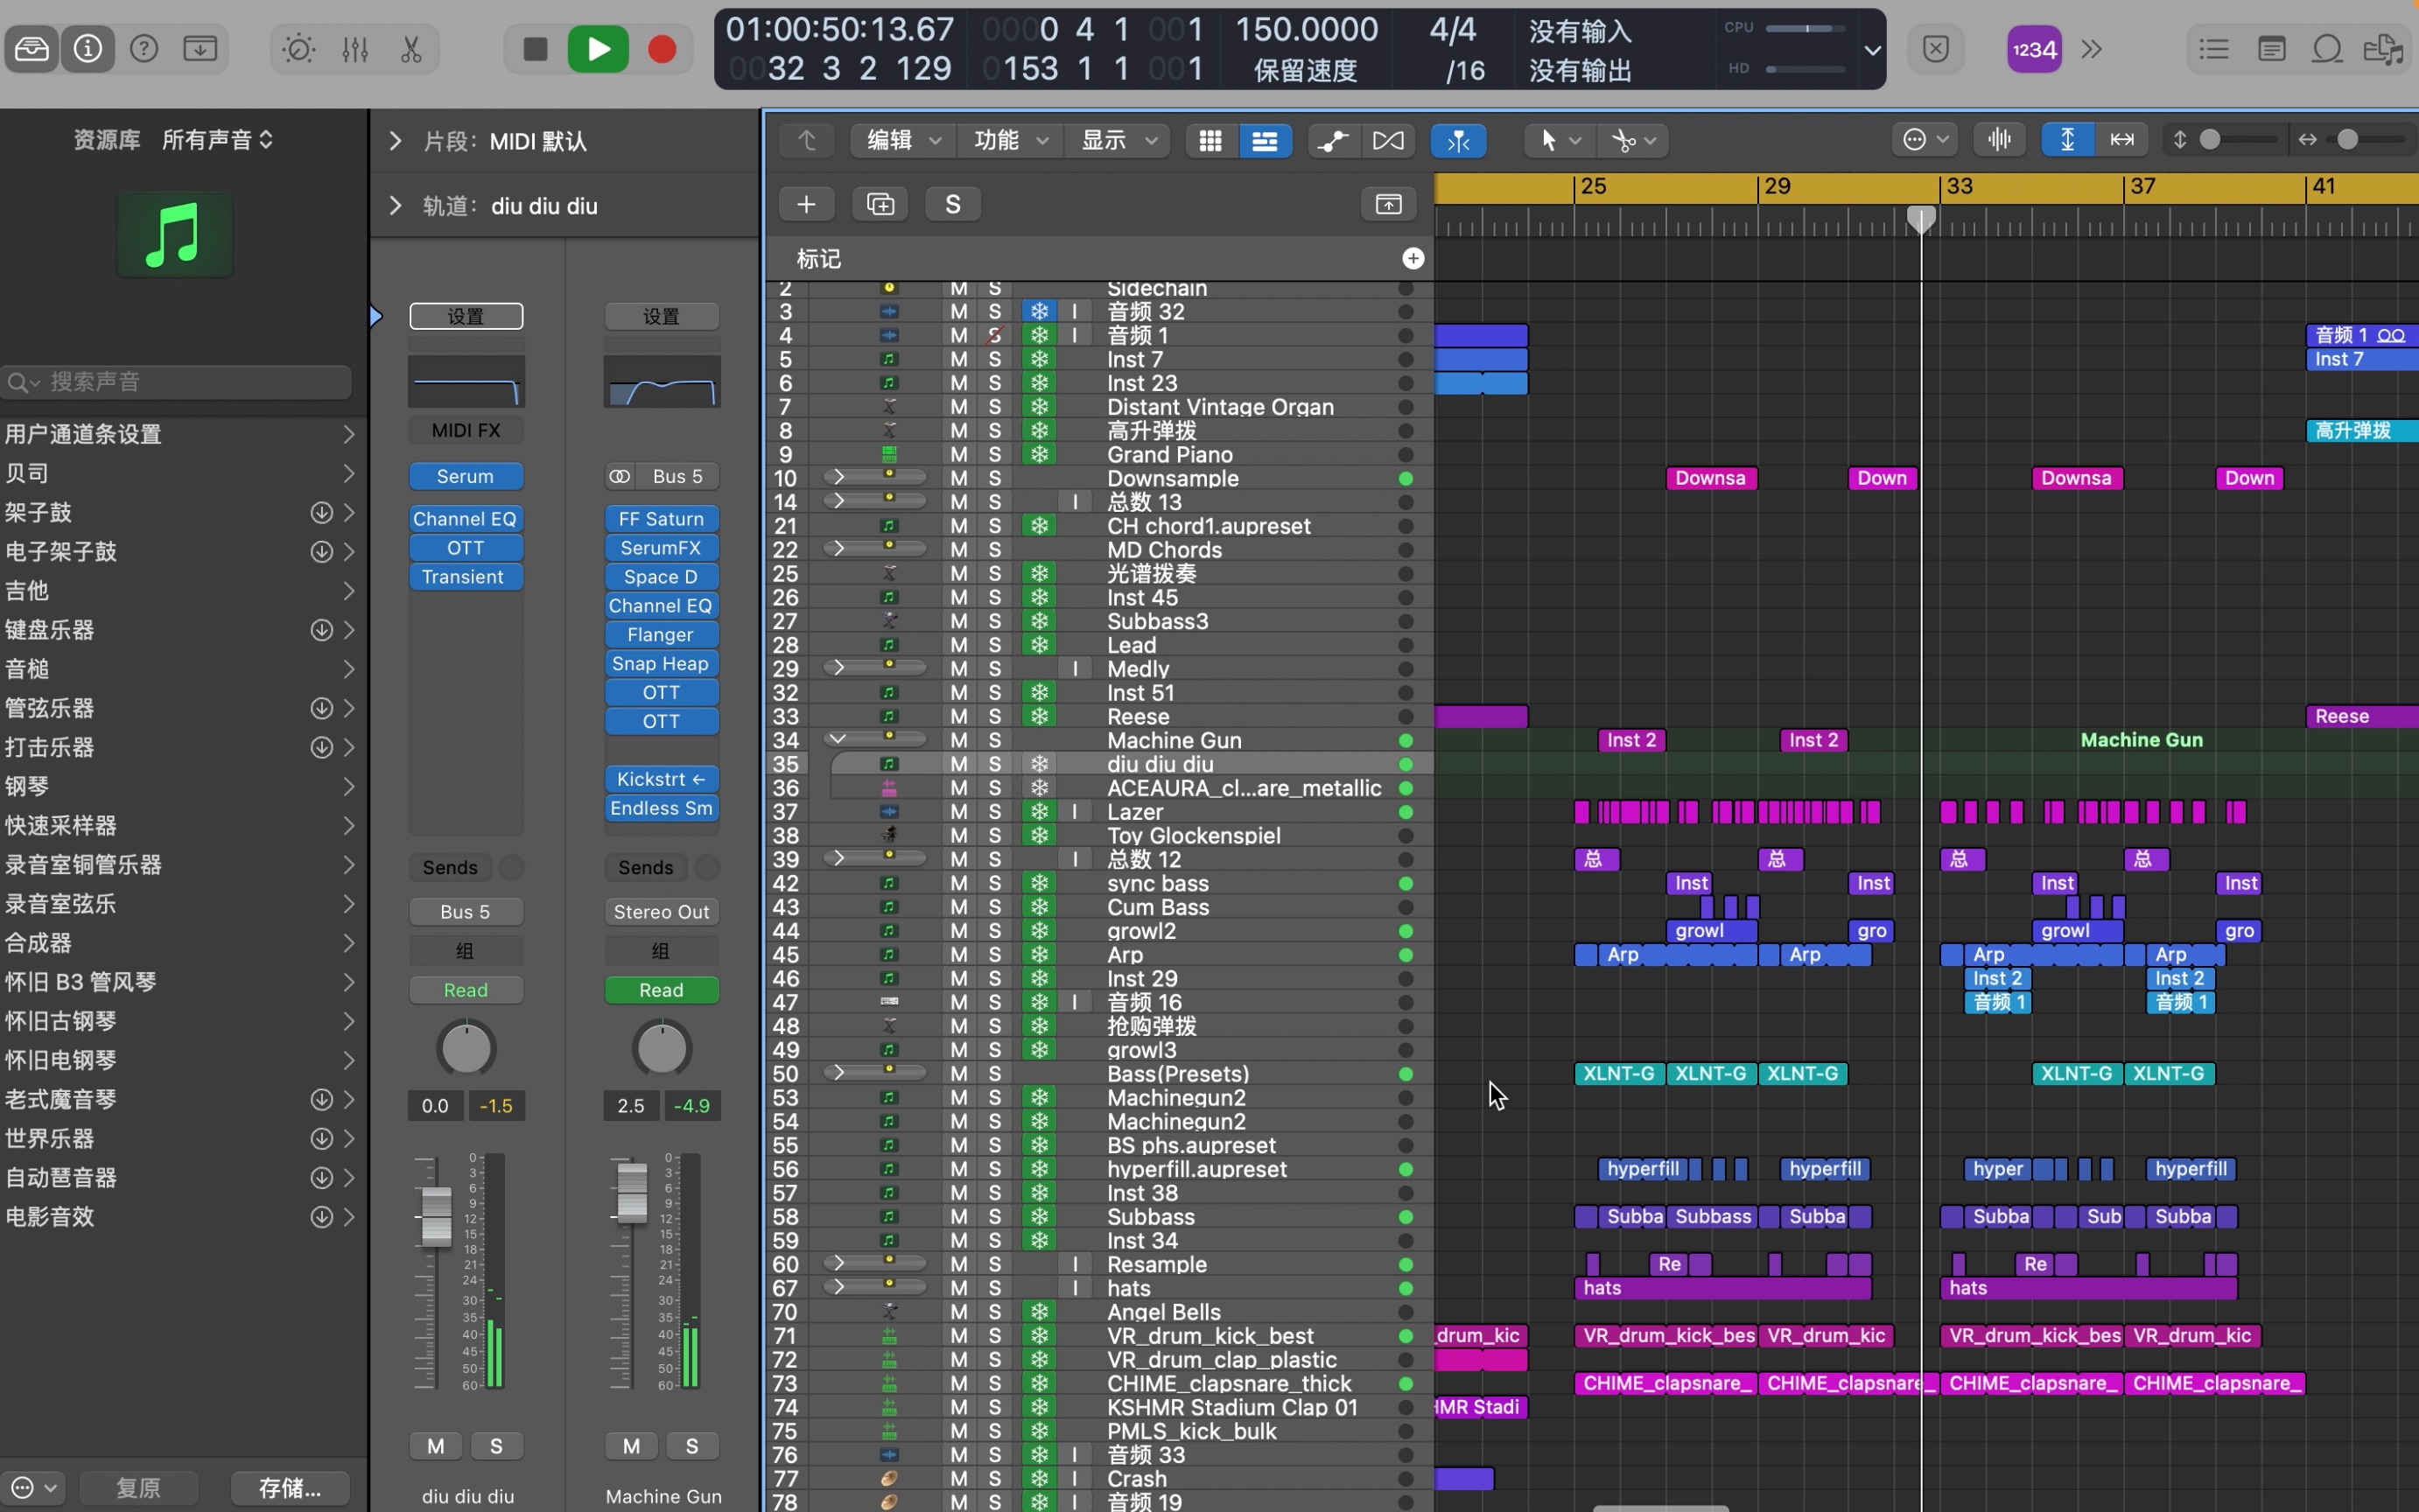Image resolution: width=2419 pixels, height=1512 pixels.
Task: Click the 搜索声音 search field
Action: 177,381
